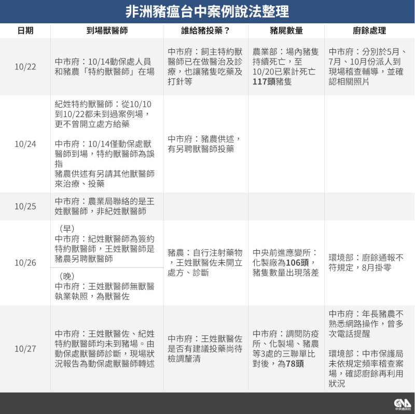The image size is (415, 414).
Task: Select the 到場獸醫師 column header
Action: pyautogui.click(x=106, y=31)
